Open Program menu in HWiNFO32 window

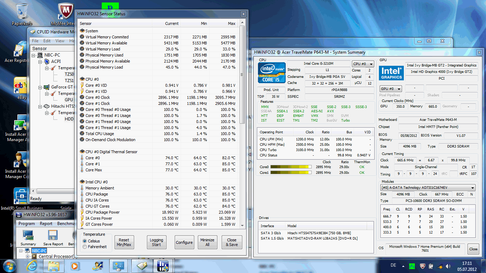[27, 224]
